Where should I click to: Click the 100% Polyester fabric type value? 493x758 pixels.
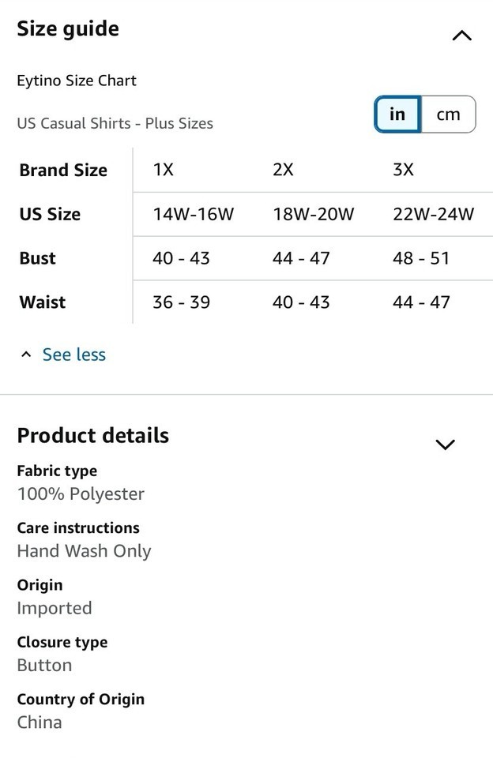point(81,494)
